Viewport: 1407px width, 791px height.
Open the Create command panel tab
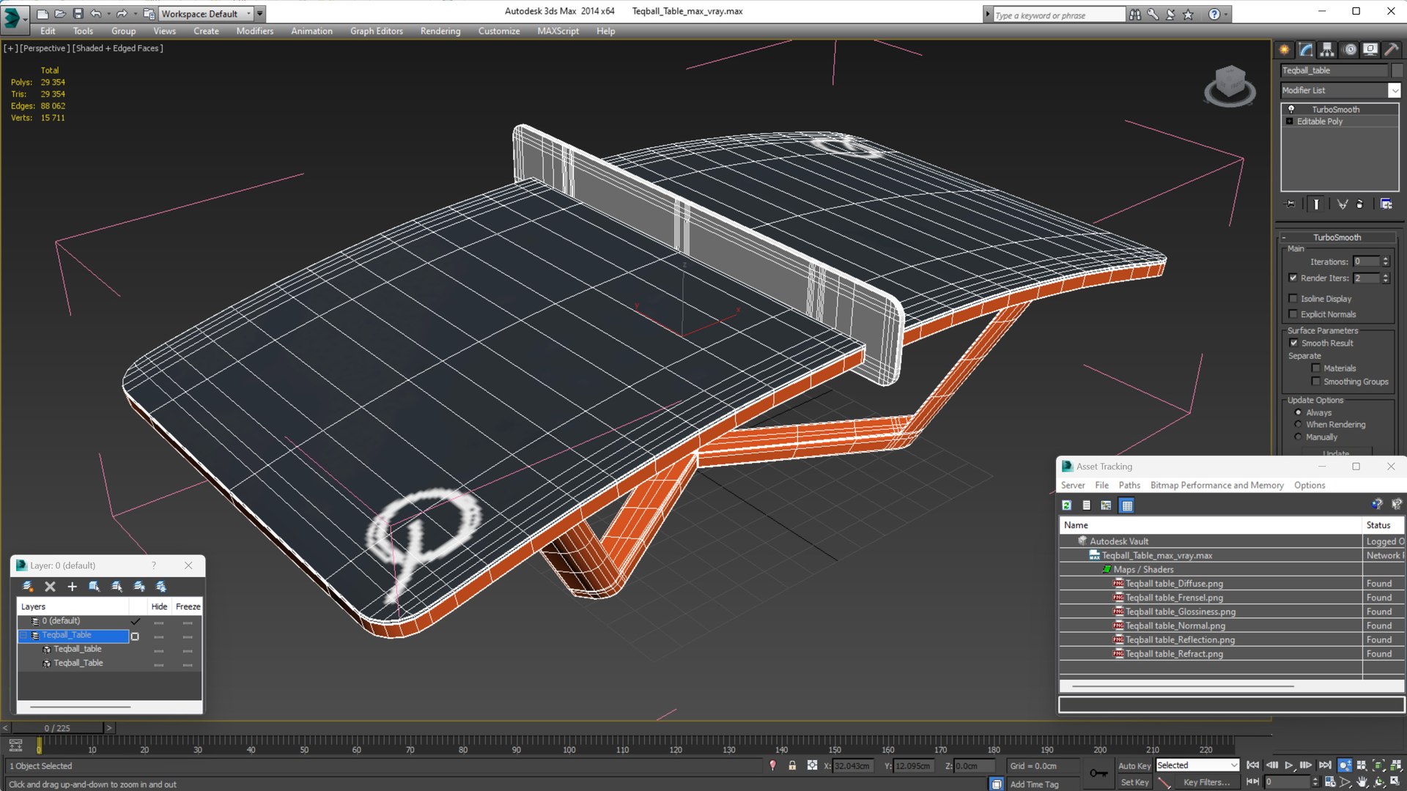pyautogui.click(x=1285, y=50)
